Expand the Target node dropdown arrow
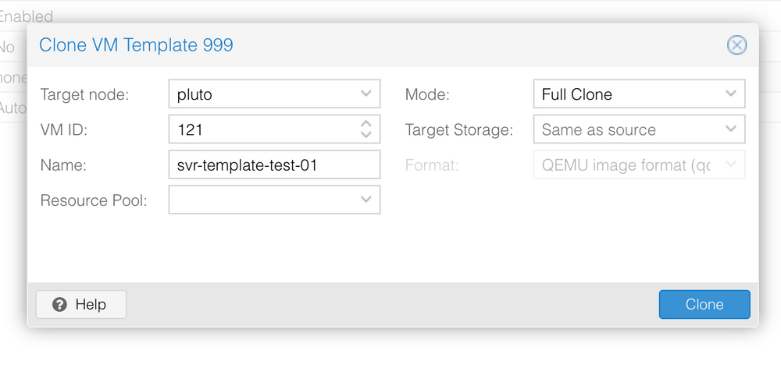 click(366, 94)
